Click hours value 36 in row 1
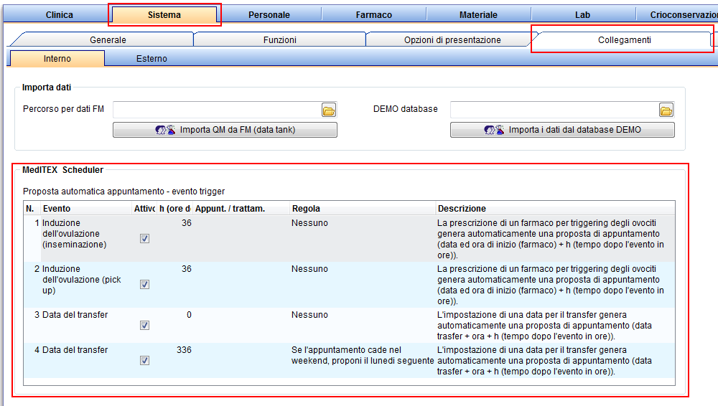718x406 pixels. click(x=187, y=223)
